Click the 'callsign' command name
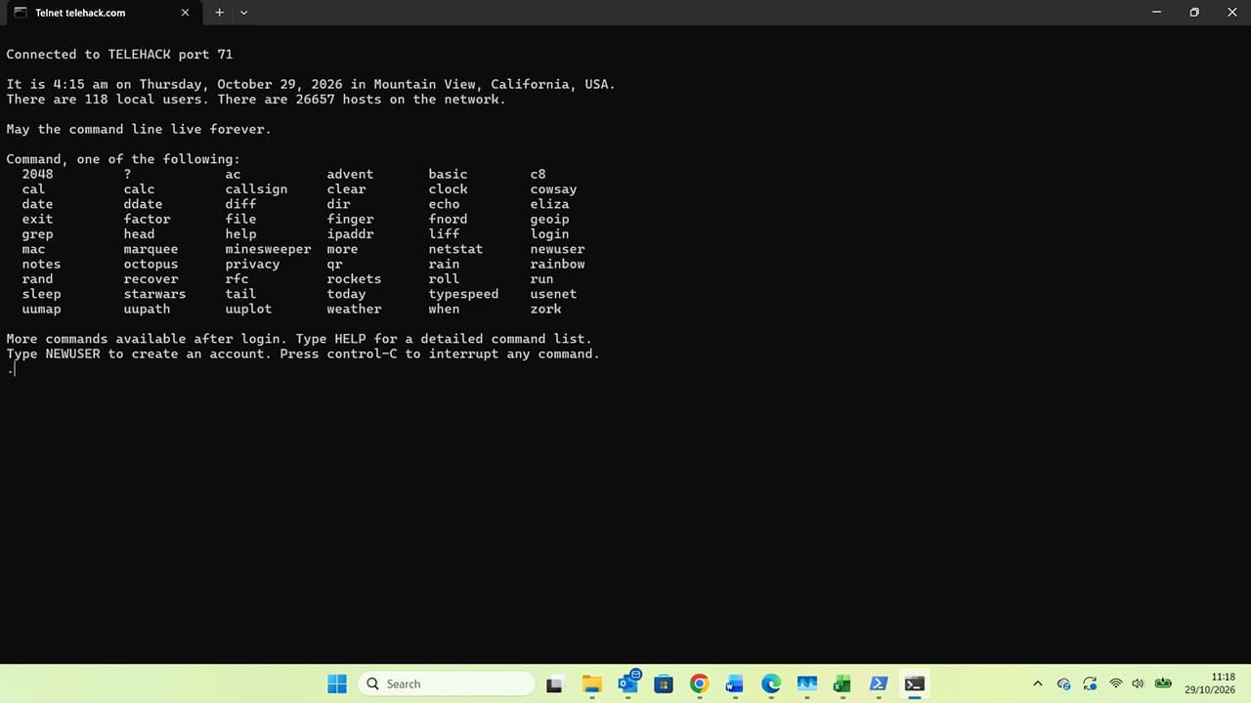Image resolution: width=1251 pixels, height=703 pixels. pos(256,189)
